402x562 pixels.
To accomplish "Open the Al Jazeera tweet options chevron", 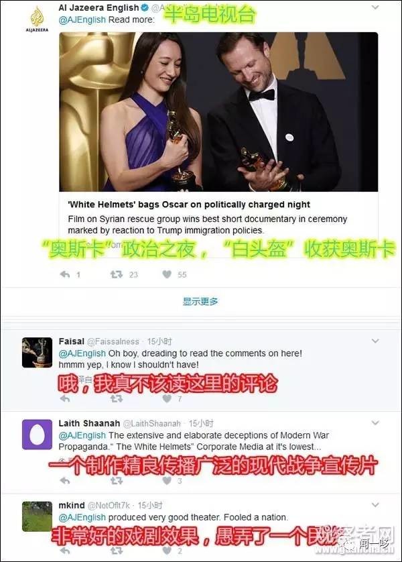I will (x=375, y=7).
